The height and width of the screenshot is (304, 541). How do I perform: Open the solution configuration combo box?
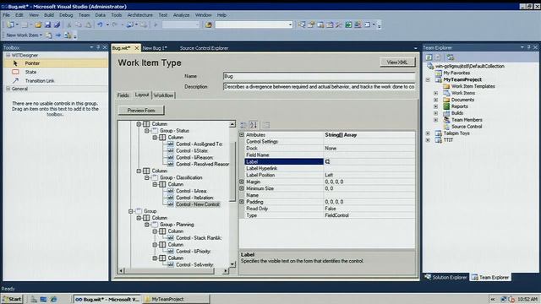pos(181,24)
